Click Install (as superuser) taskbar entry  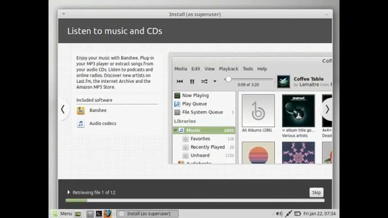[147, 214]
